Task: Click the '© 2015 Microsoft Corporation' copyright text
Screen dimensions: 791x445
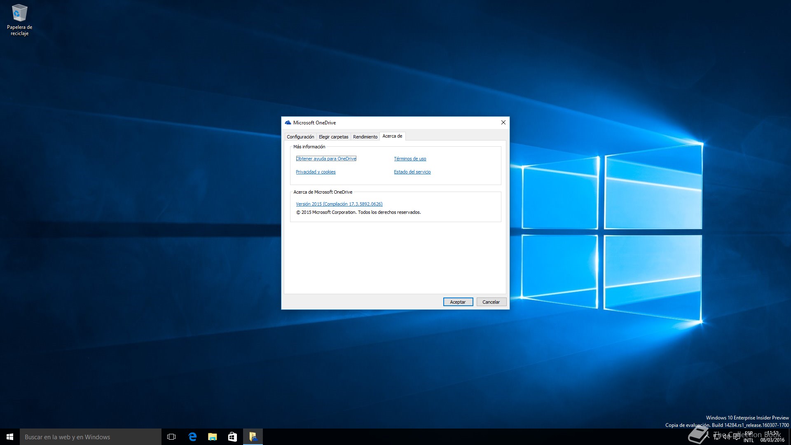Action: 358,213
